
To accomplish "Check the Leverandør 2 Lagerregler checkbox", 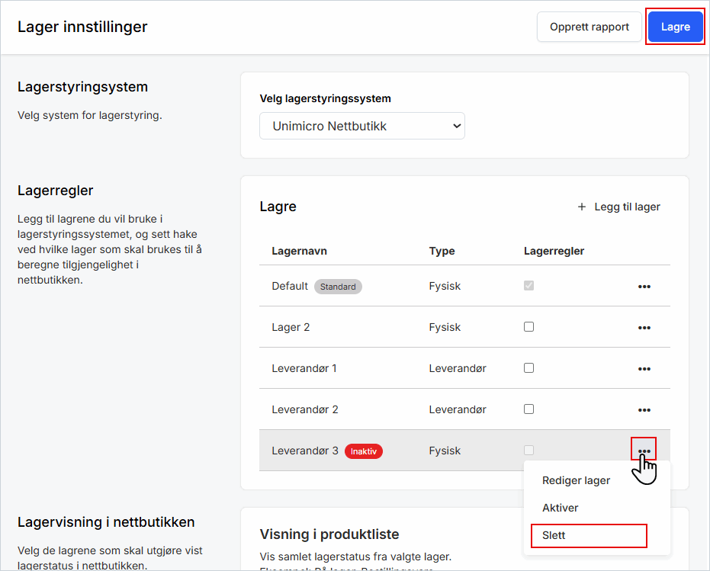I will tap(528, 409).
